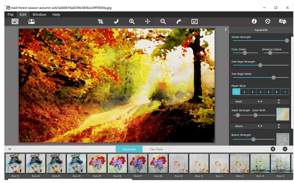294x183 pixels.
Task: Select Paper Style 3
Action: click(252, 92)
